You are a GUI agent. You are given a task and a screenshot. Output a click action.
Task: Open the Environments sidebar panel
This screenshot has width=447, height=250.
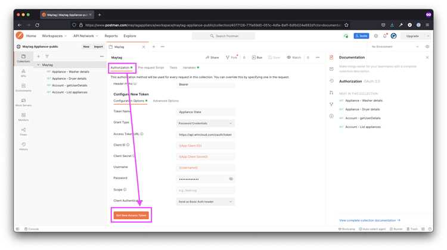tap(23, 87)
